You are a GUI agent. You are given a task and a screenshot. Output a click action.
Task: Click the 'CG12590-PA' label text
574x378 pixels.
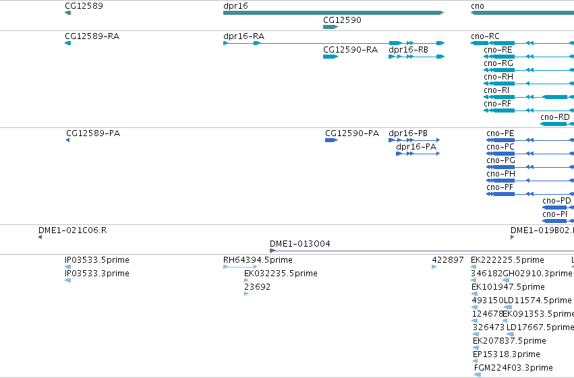tap(352, 133)
